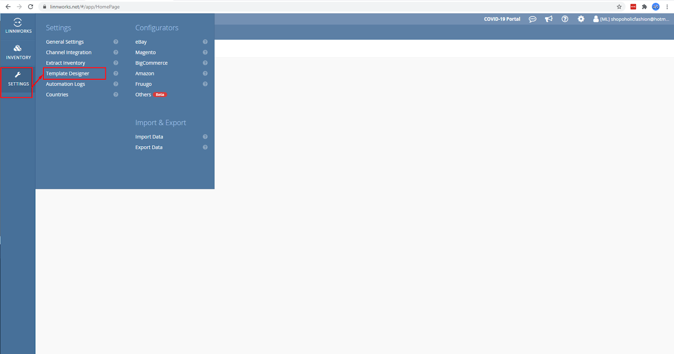Screen dimensions: 674x354
Task: View site info via padlock icon
Action: click(x=45, y=7)
